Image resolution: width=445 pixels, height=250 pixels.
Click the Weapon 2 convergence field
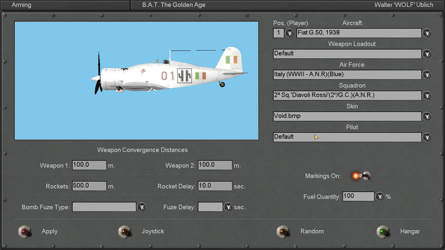(215, 165)
